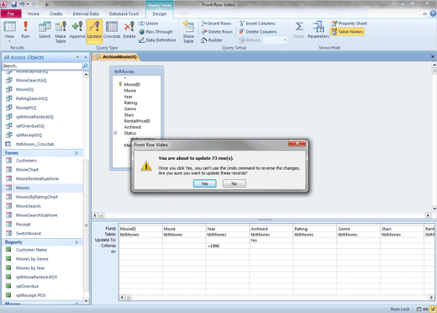Open the File tab
Viewport: 437px width, 313px height.
11,13
